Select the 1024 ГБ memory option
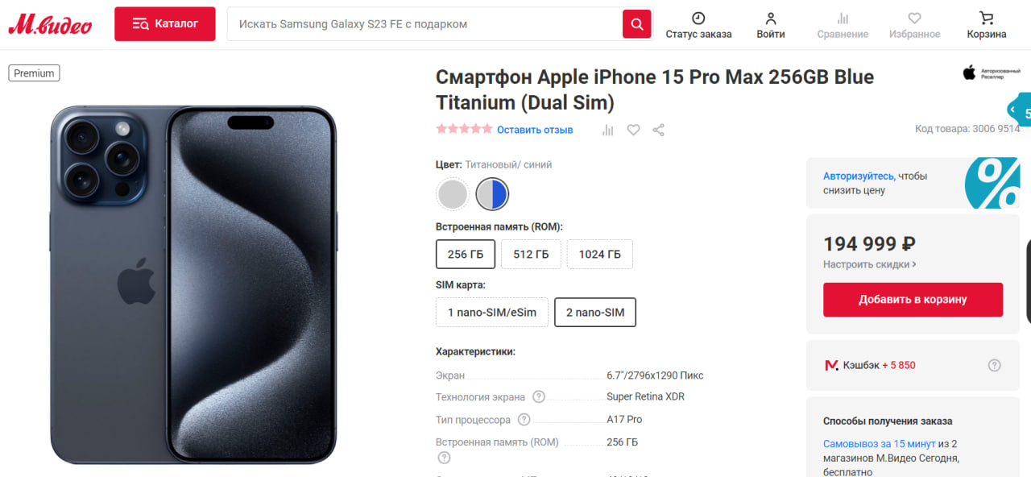 tap(599, 254)
